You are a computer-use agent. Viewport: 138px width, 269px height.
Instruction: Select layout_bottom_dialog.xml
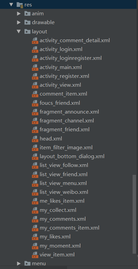72,156
